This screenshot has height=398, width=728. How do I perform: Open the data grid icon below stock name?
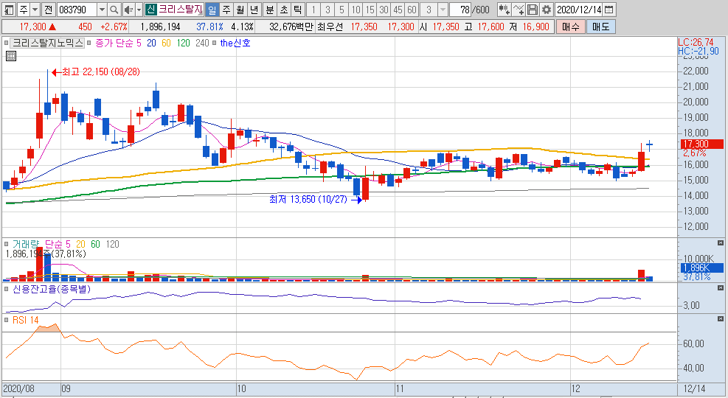[11, 56]
